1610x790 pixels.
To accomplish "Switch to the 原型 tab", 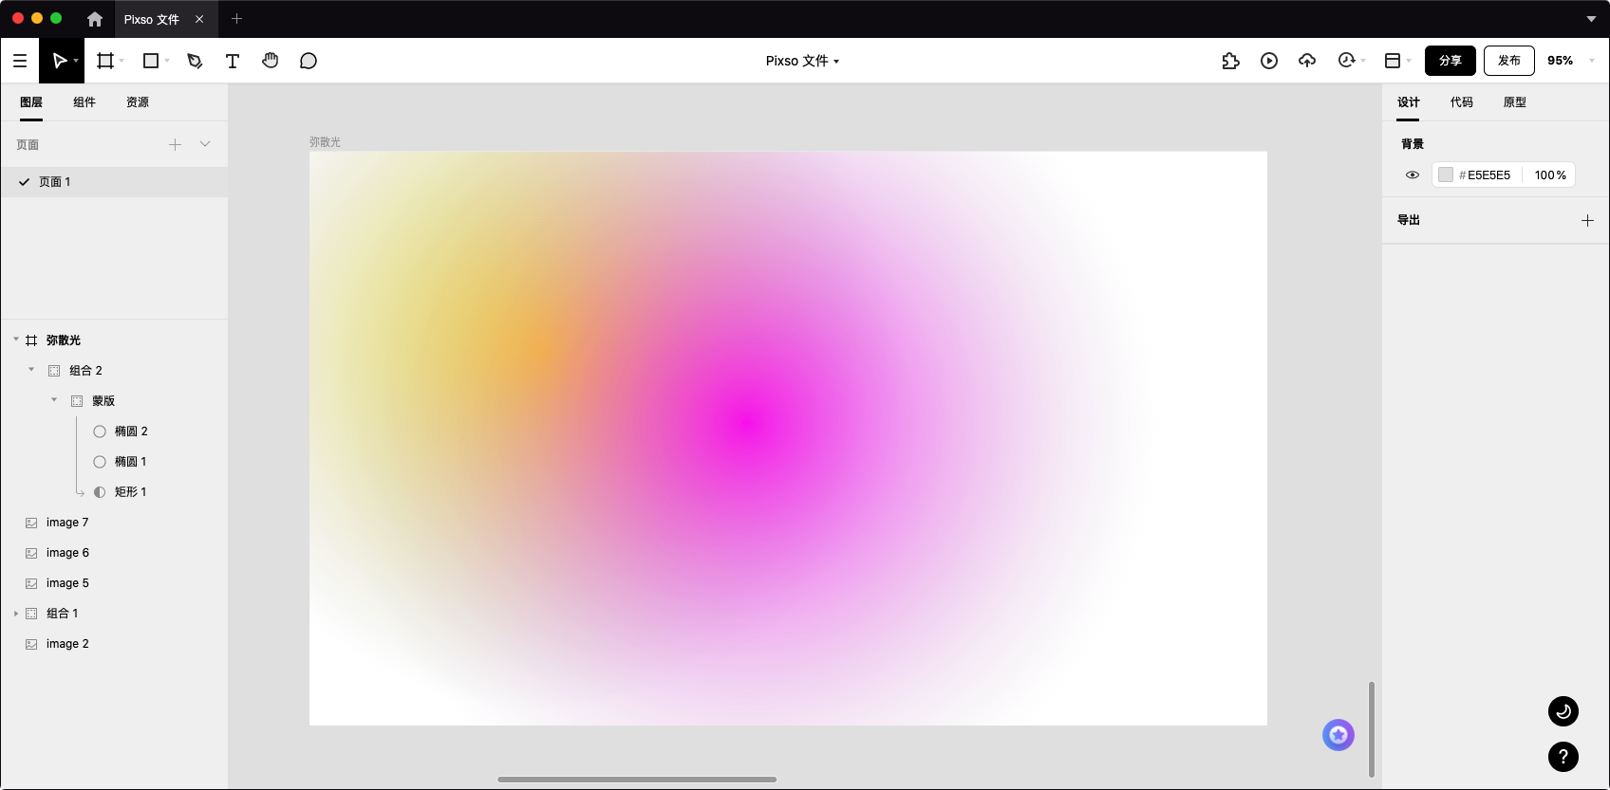I will (1515, 102).
